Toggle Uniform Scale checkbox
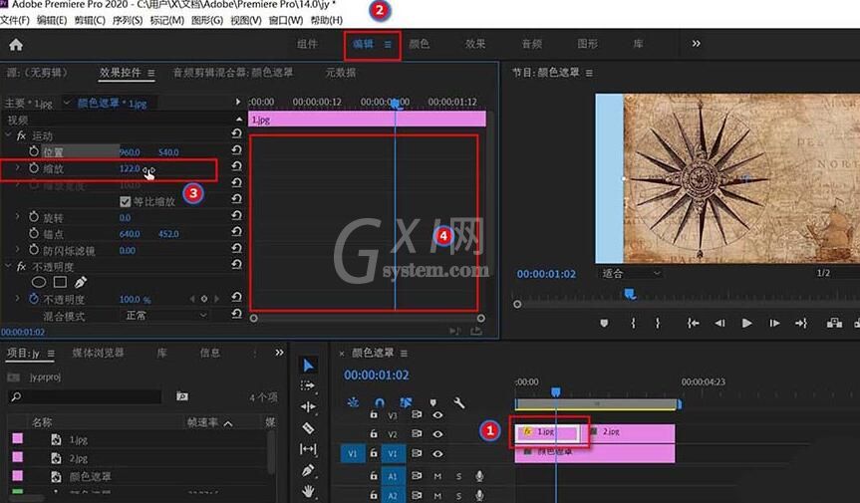 tap(125, 201)
